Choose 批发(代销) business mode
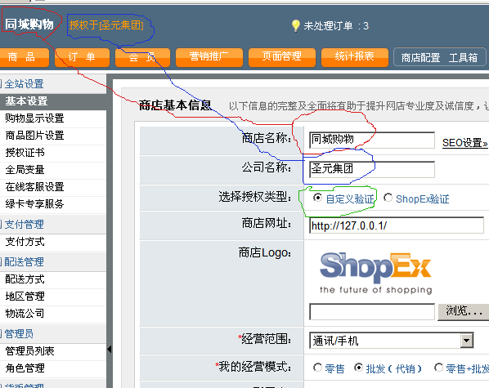This screenshot has width=489, height=388. pyautogui.click(x=359, y=368)
